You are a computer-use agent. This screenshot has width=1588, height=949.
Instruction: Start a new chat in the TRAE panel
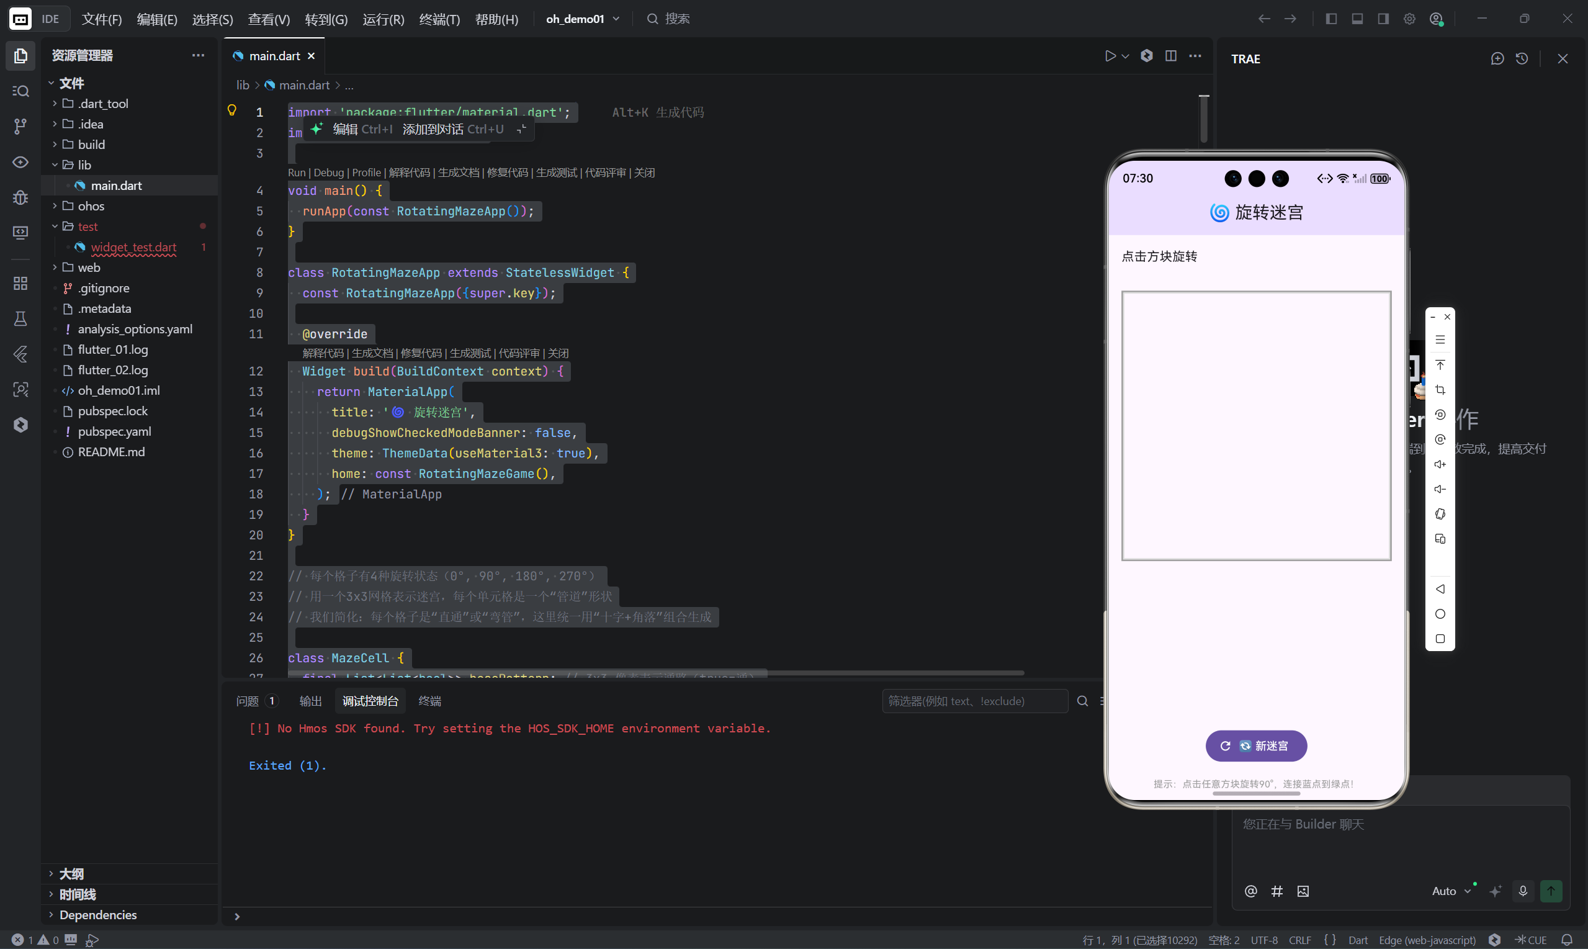point(1497,59)
